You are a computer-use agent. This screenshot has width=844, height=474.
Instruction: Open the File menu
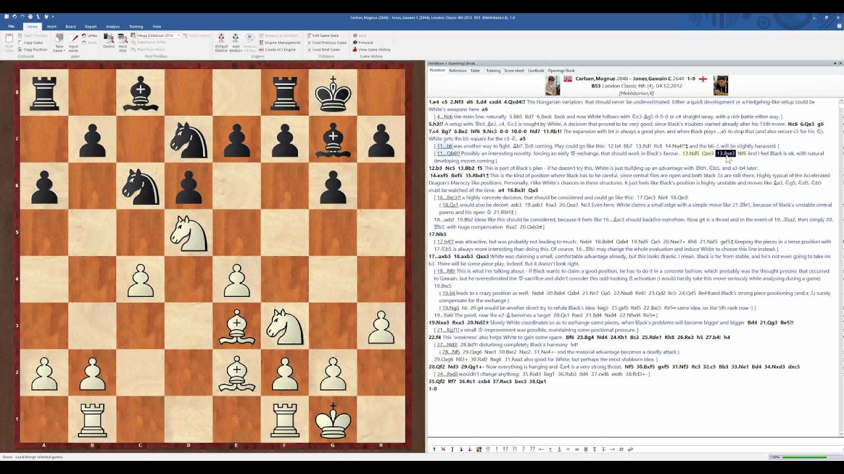point(11,26)
